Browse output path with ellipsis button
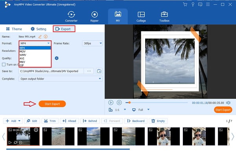Viewport: 236px width, 153px height. (89, 71)
